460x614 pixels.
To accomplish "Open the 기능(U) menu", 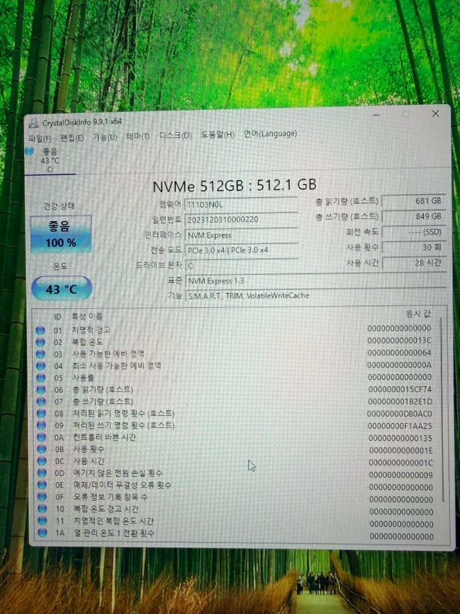I will point(104,137).
